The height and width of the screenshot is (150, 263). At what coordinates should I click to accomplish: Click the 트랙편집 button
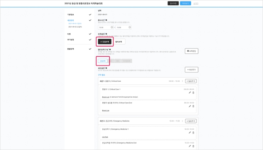pos(191,52)
